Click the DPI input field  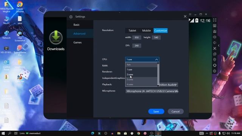point(137,46)
